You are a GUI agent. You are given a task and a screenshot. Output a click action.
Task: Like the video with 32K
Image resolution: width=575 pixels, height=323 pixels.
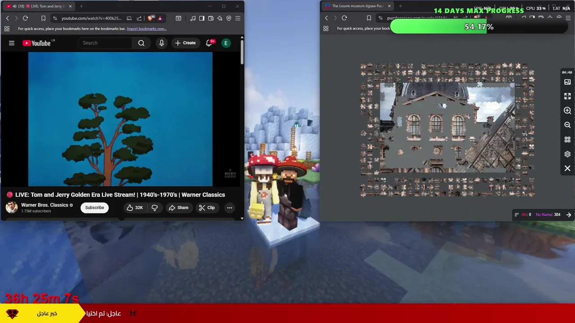tap(134, 208)
